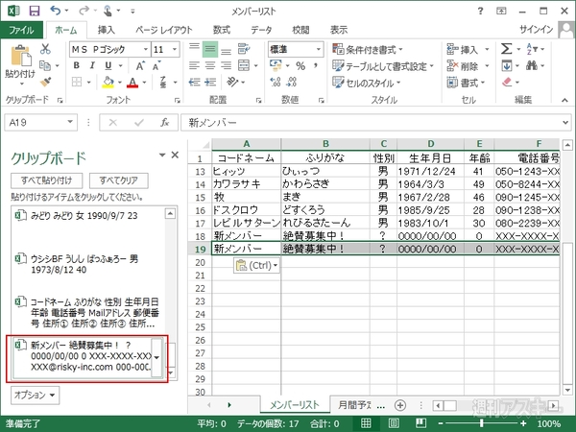Open the File tab
This screenshot has height=432, width=576.
click(x=22, y=30)
